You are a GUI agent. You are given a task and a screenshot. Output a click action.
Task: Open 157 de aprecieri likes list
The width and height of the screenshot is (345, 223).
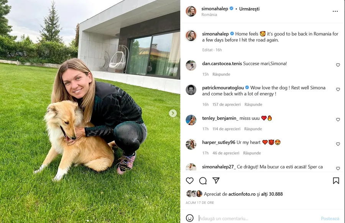pos(227,105)
